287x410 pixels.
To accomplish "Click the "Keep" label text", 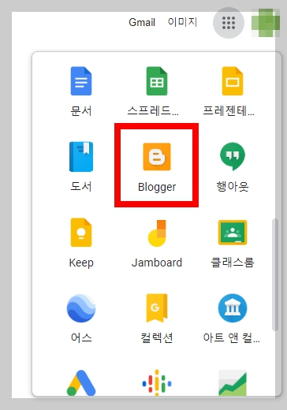I will tap(81, 263).
